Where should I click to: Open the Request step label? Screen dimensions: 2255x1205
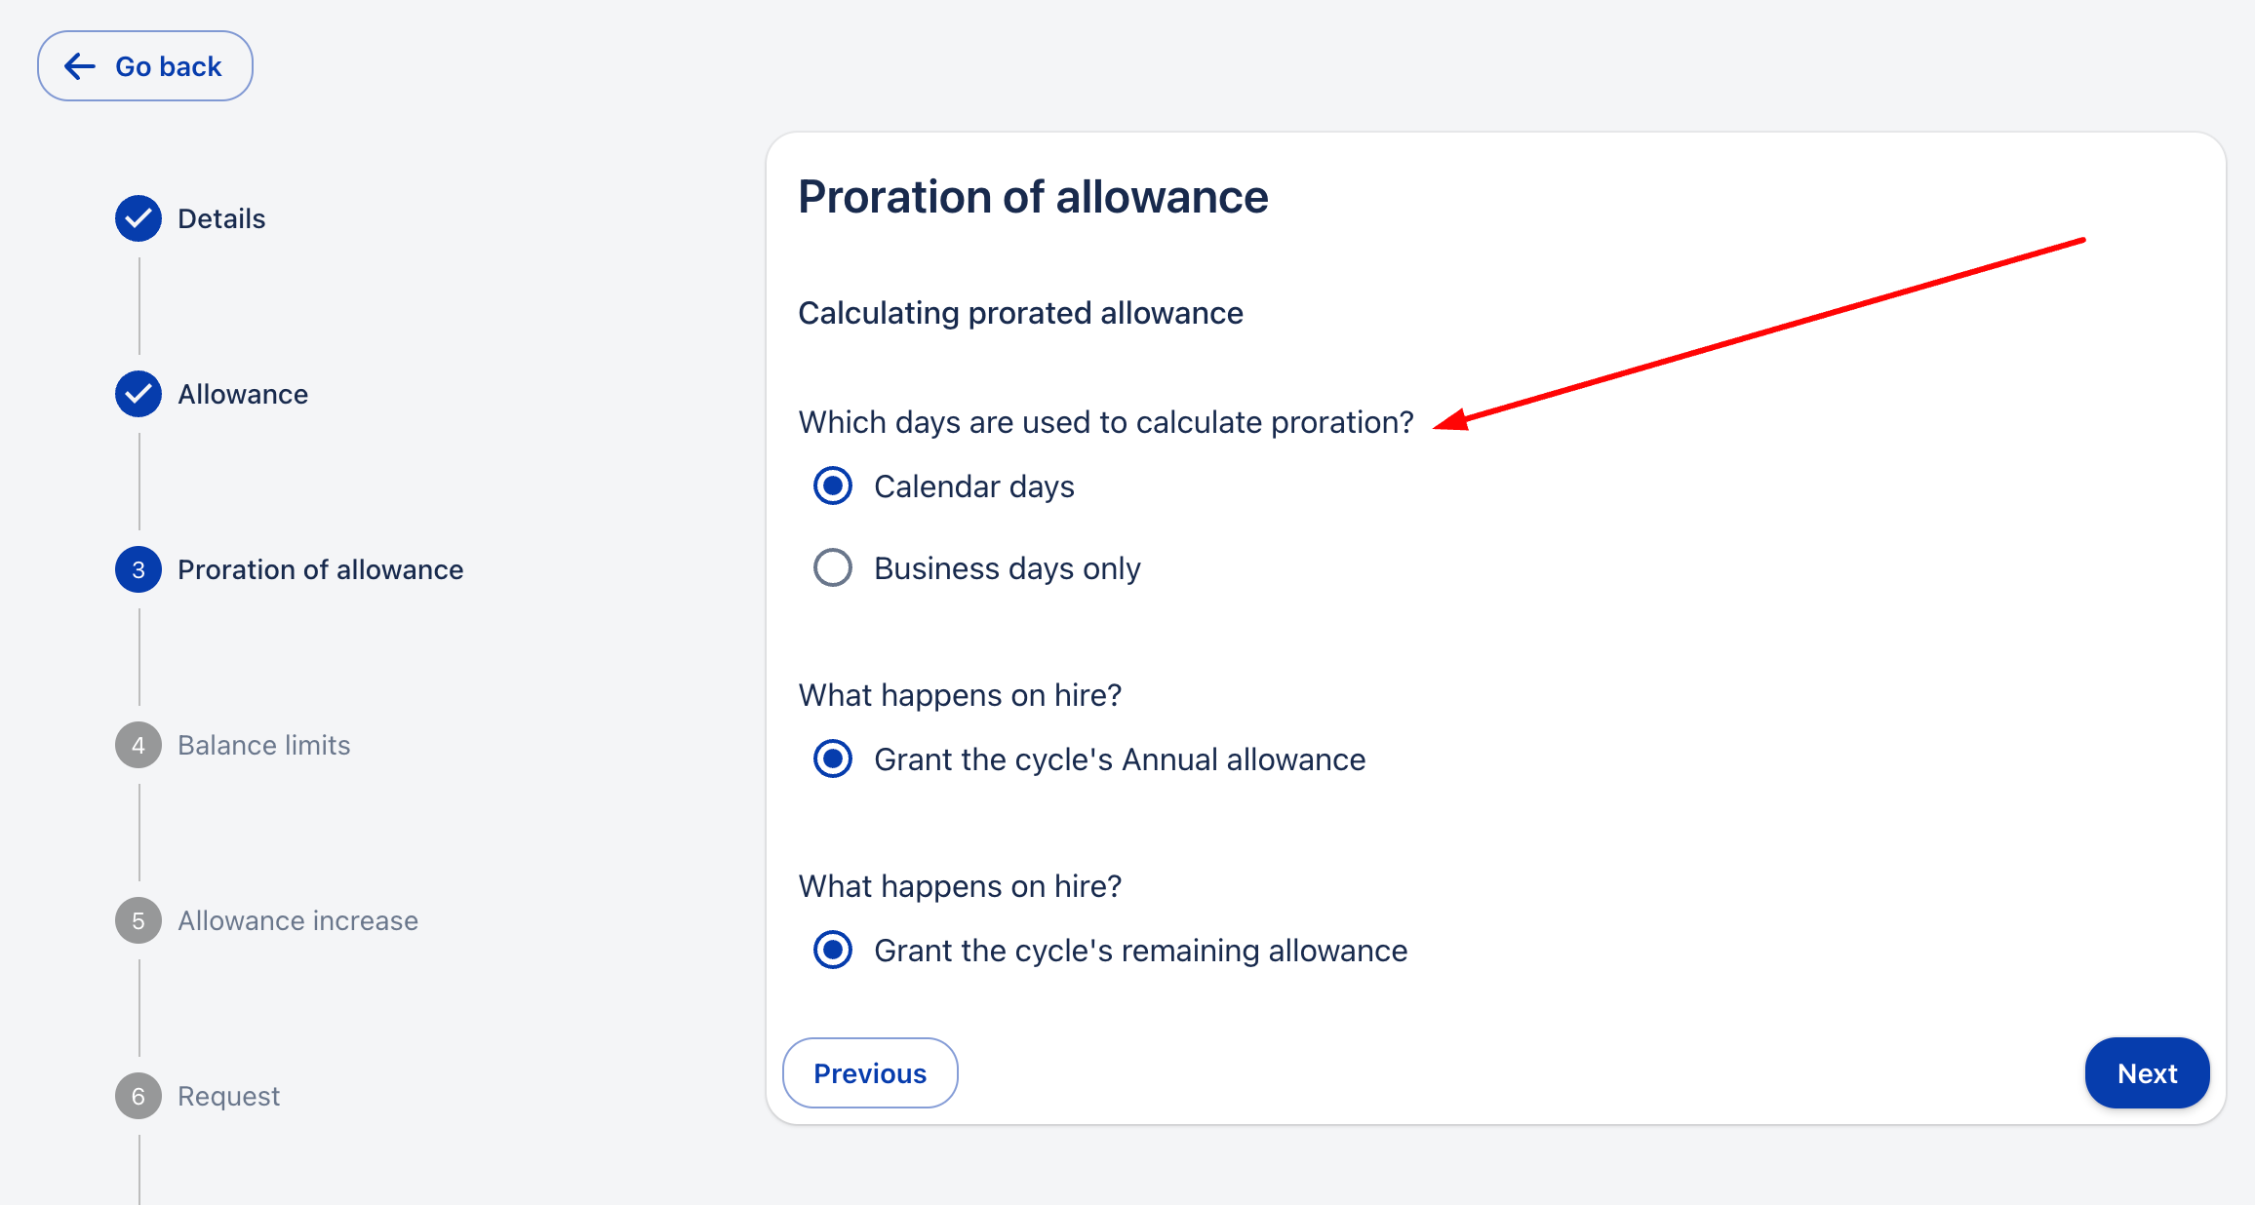click(x=228, y=1096)
